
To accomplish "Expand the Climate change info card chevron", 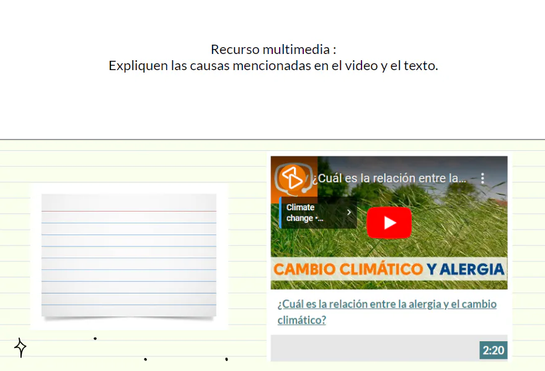I will click(x=348, y=212).
